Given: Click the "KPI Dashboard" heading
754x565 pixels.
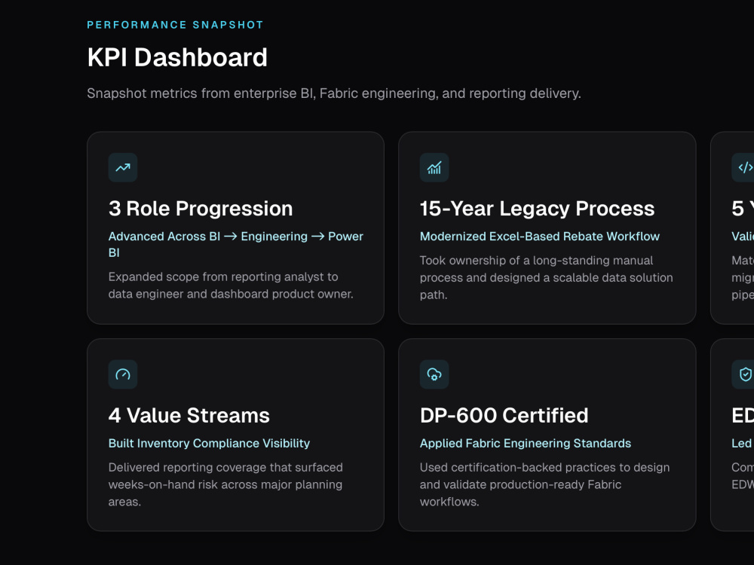Looking at the screenshot, I should click(177, 58).
